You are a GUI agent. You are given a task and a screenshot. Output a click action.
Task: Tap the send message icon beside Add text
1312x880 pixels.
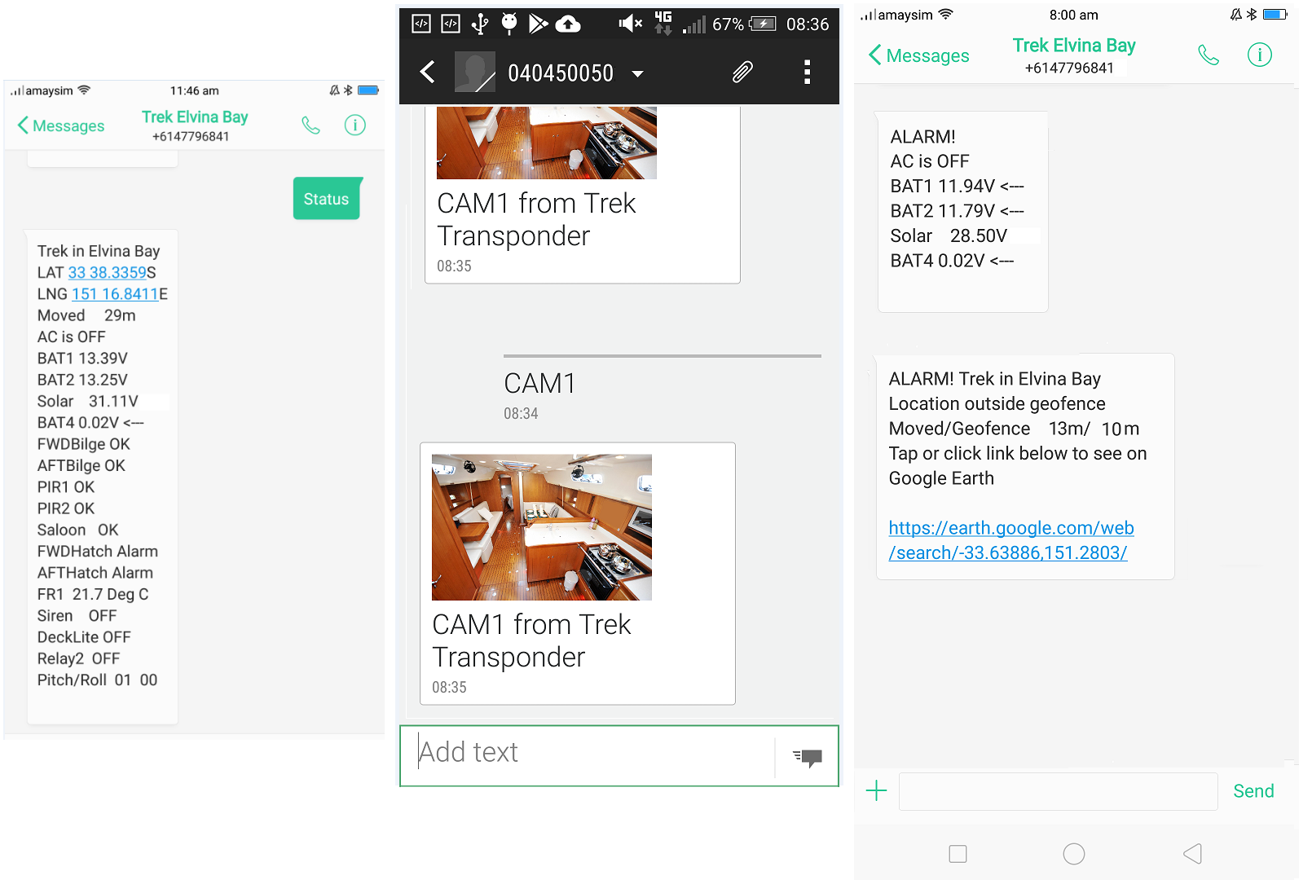807,757
